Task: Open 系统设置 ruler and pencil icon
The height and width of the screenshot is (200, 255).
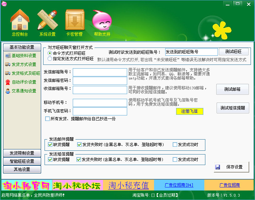Action: tap(48, 20)
